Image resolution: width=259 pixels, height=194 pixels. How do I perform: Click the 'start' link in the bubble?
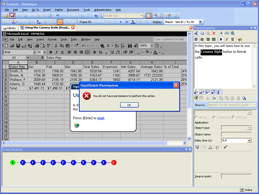click(101, 118)
